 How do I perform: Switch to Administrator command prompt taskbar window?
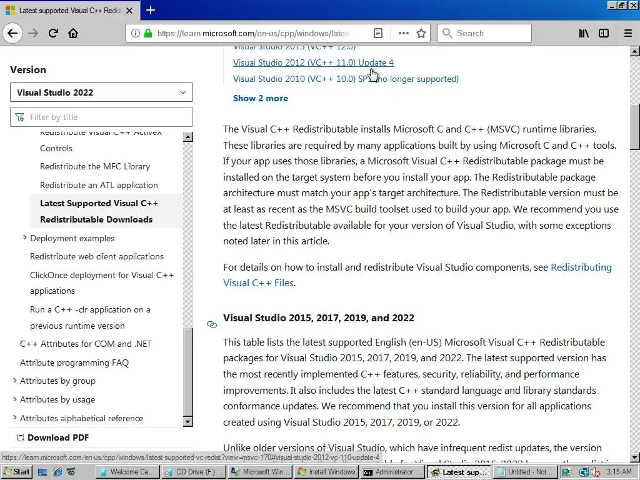392,472
